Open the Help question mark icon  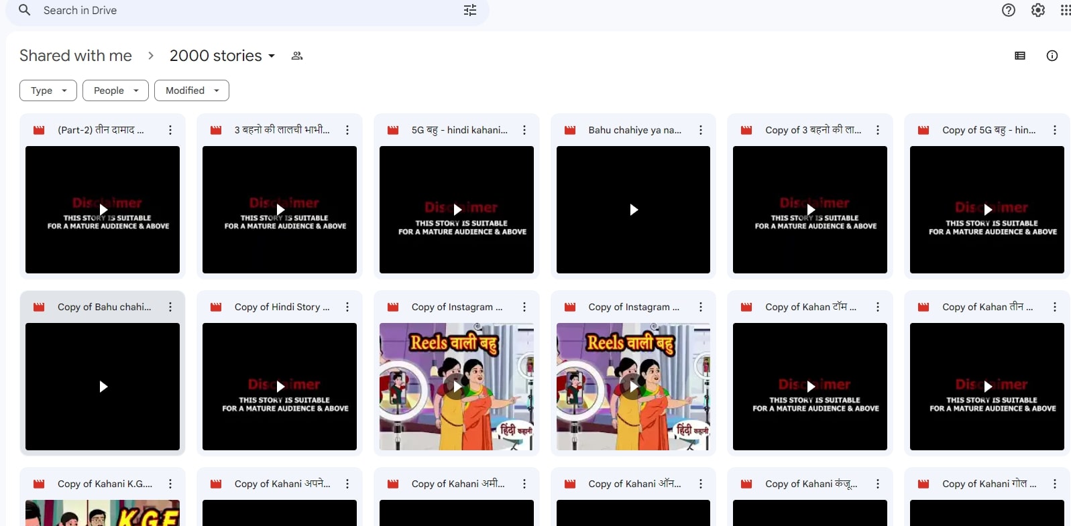click(1008, 10)
